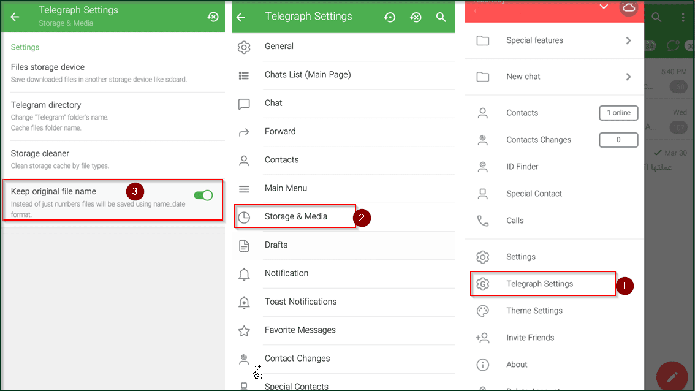Click the Forward arrow icon
Screen dimensions: 695x391
tap(244, 132)
